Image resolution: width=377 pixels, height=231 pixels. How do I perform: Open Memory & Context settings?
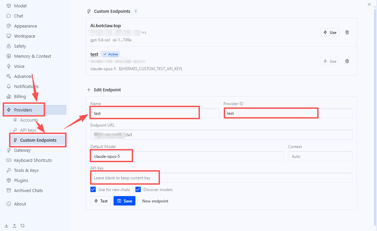pos(33,56)
